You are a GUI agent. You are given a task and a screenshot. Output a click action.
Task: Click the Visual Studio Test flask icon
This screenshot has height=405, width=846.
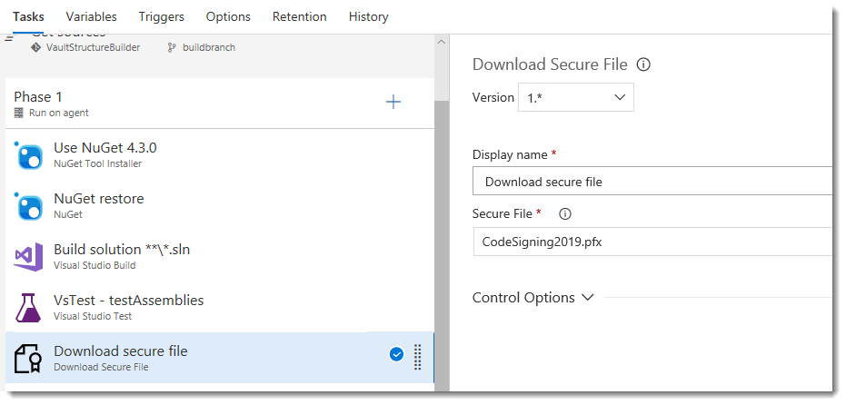click(28, 308)
